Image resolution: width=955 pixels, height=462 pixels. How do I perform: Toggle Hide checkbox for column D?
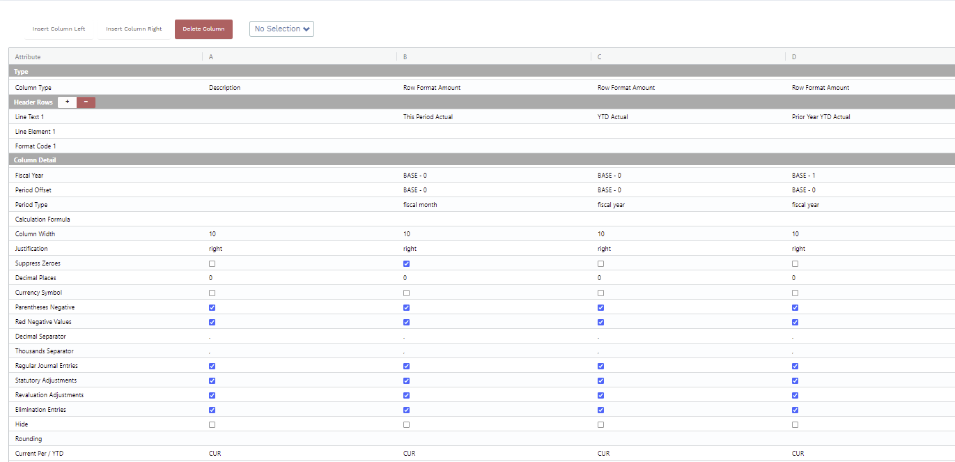(x=795, y=424)
